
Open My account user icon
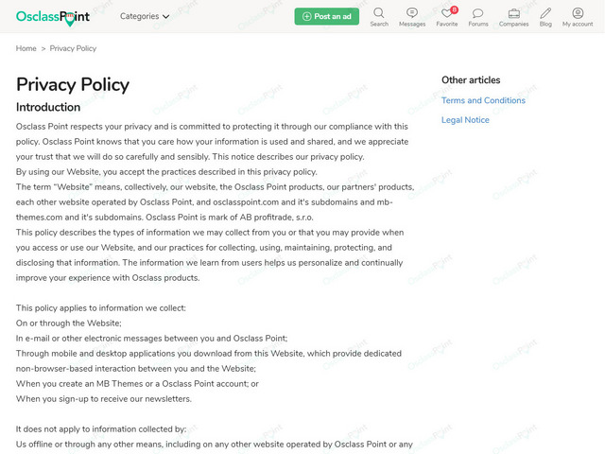click(x=578, y=17)
